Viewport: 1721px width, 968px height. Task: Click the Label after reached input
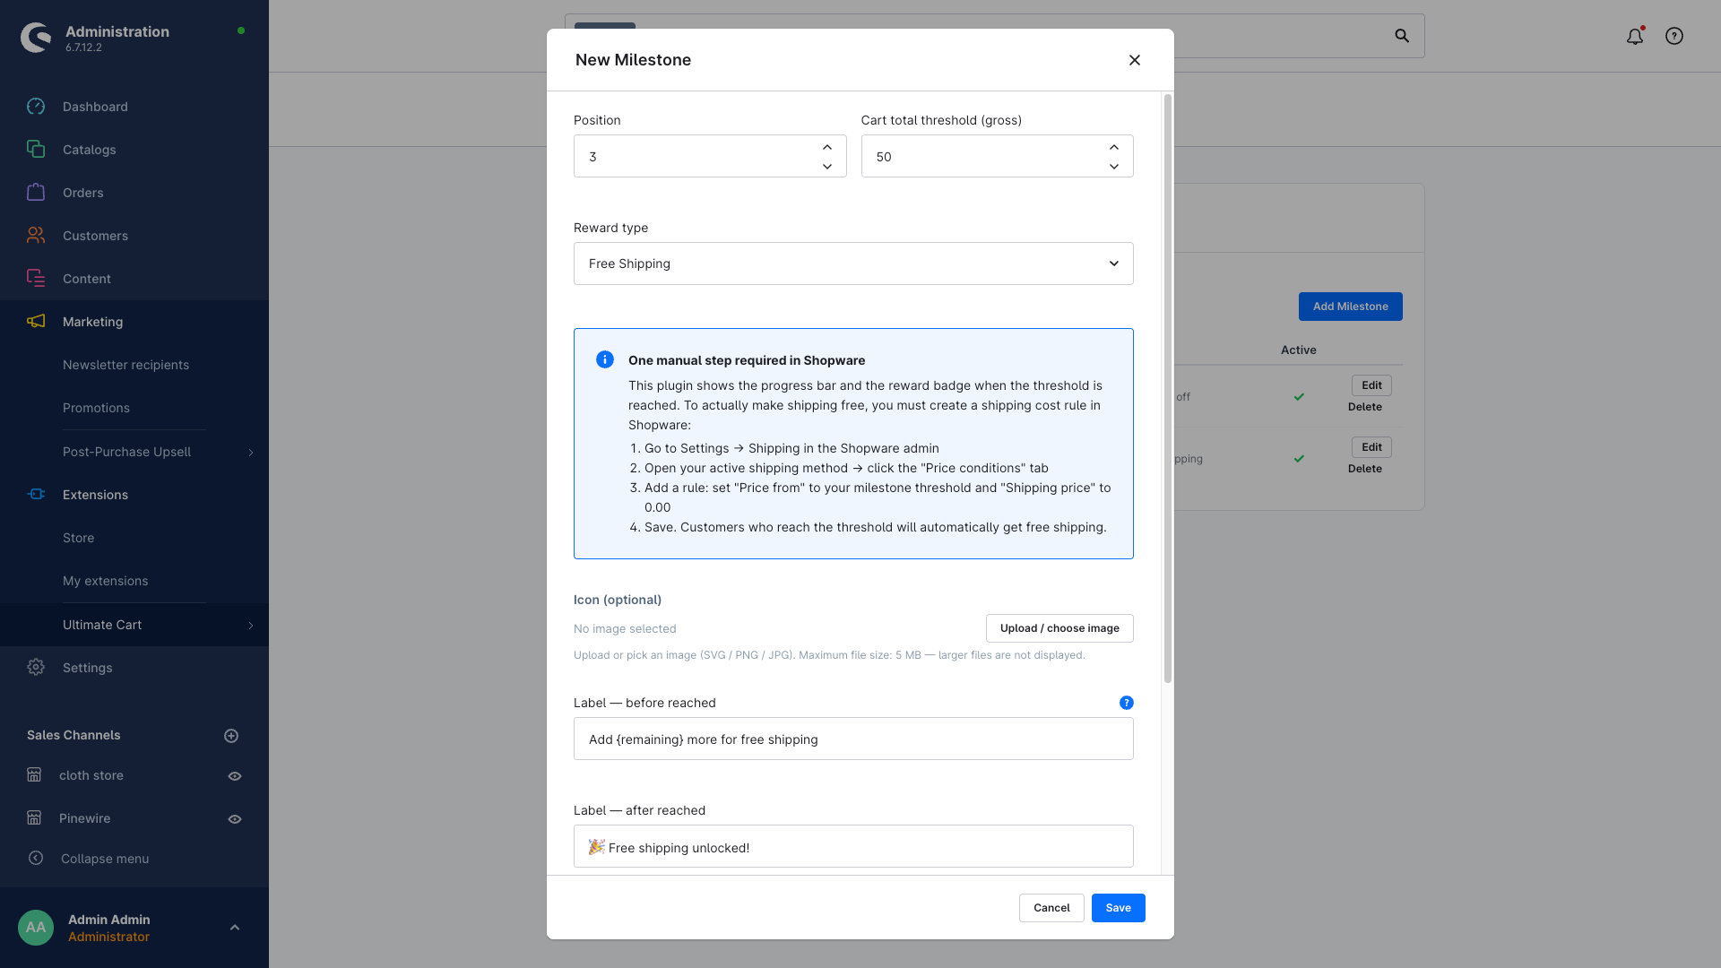pyautogui.click(x=853, y=846)
